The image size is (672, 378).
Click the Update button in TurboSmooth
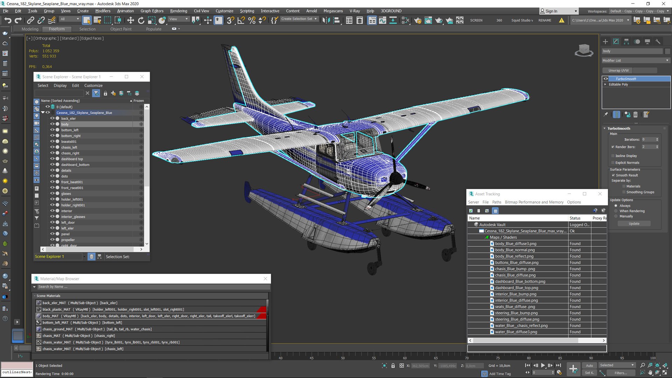[634, 224]
